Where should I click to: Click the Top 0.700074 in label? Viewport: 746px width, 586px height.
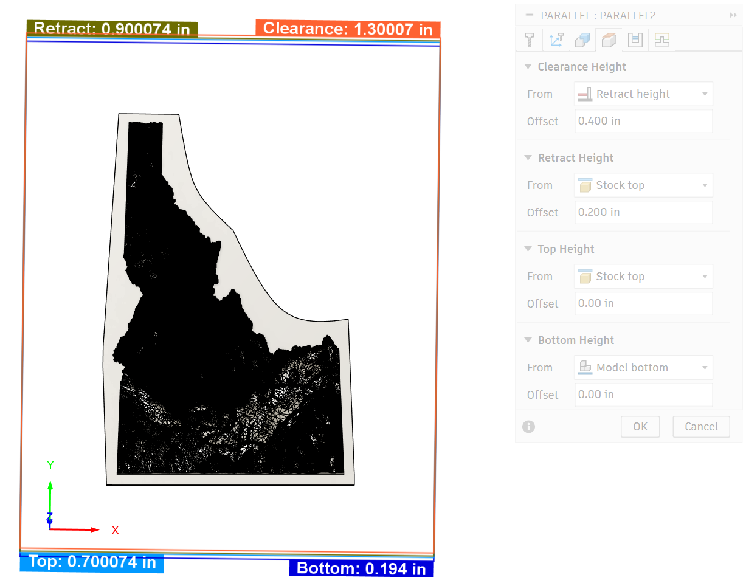pyautogui.click(x=92, y=562)
